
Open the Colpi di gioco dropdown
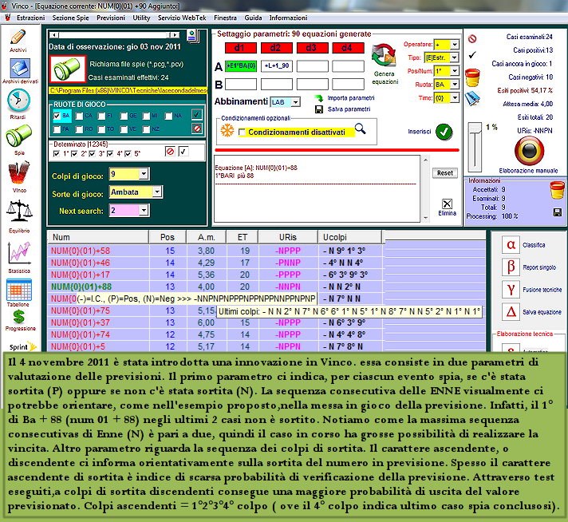click(x=144, y=174)
